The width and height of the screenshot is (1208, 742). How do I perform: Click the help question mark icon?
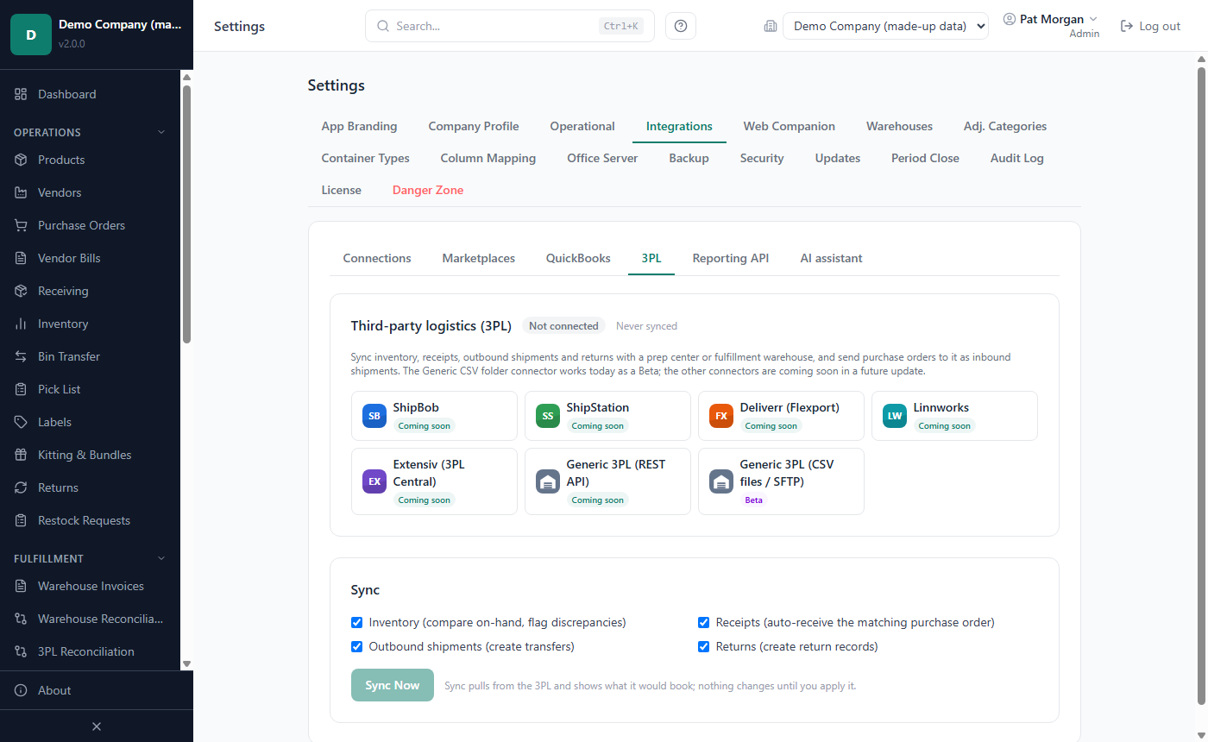[x=681, y=26]
